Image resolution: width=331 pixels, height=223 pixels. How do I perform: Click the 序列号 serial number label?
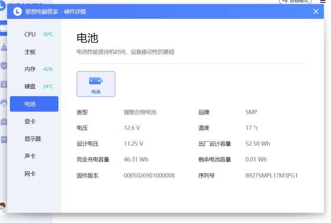pos(206,175)
